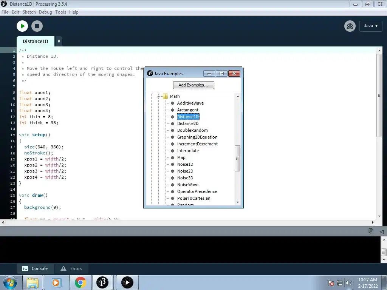Open the Noise1D example

(x=185, y=164)
